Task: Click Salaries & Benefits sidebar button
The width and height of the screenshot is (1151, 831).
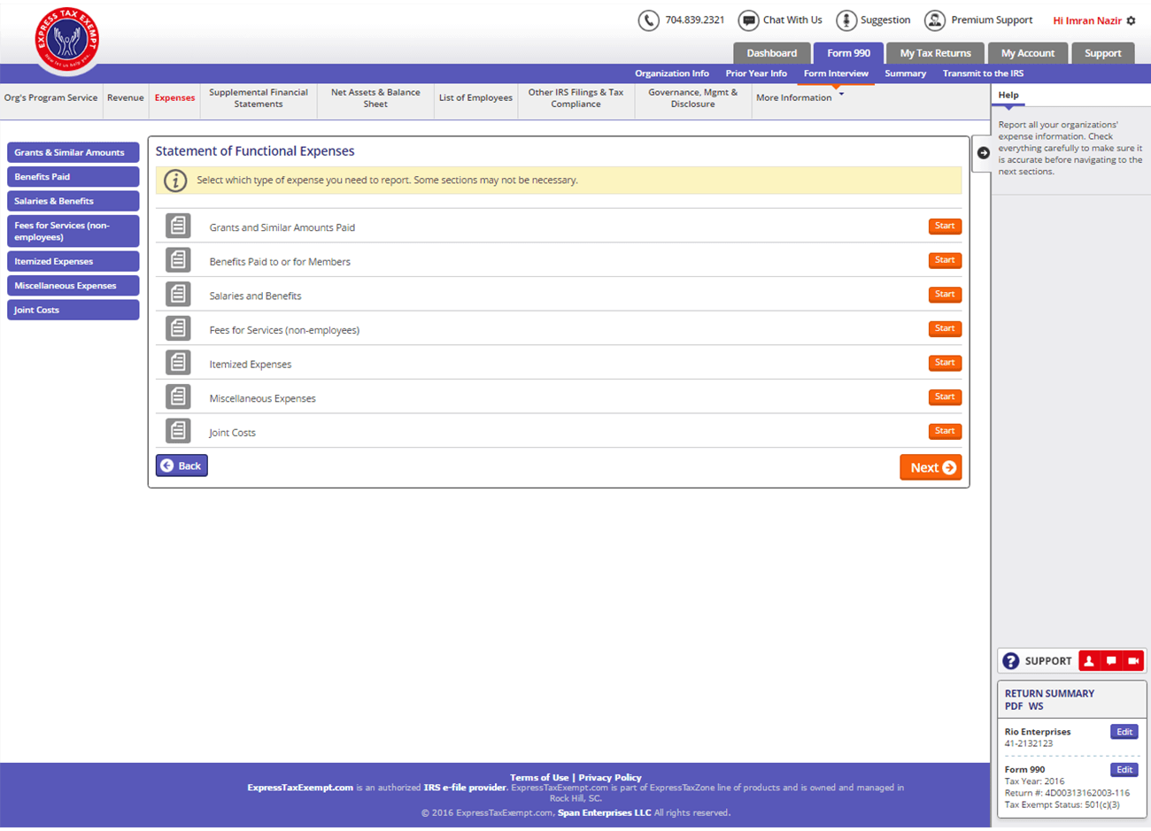Action: click(x=73, y=201)
